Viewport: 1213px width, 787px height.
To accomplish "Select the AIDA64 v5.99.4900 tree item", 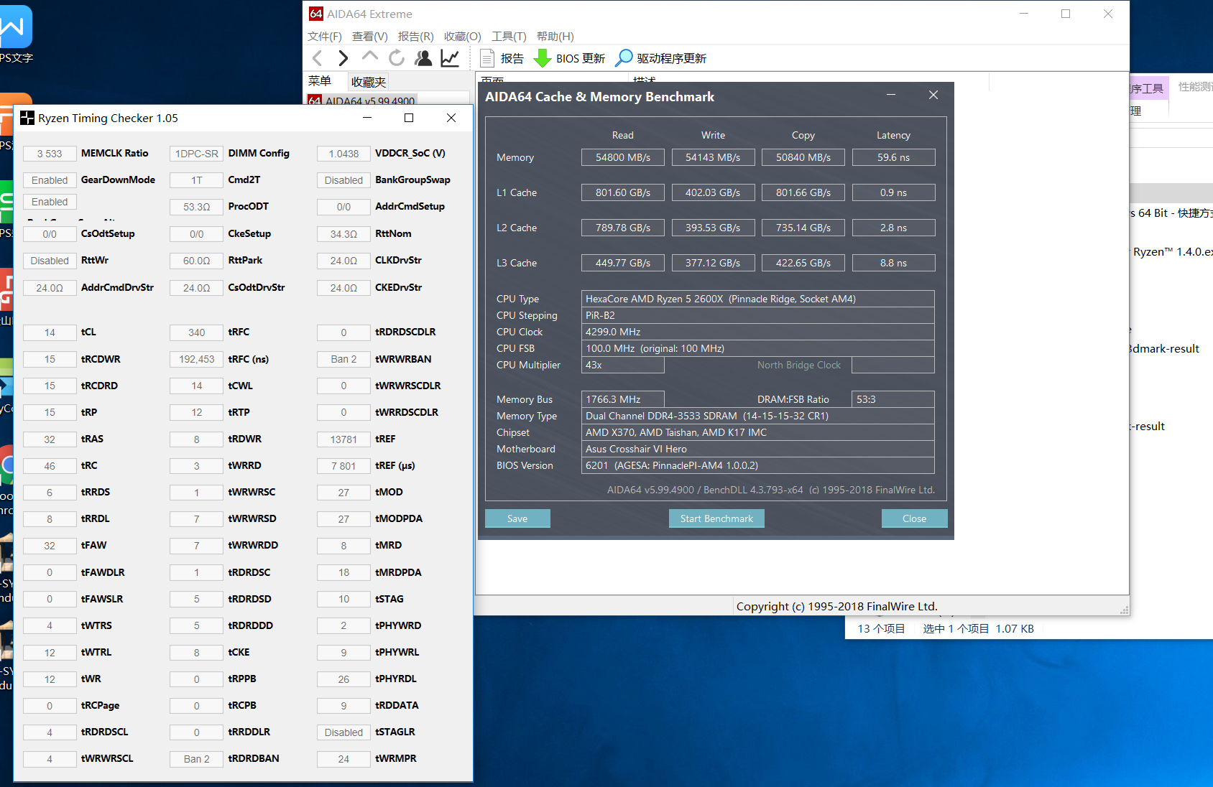I will 362,101.
